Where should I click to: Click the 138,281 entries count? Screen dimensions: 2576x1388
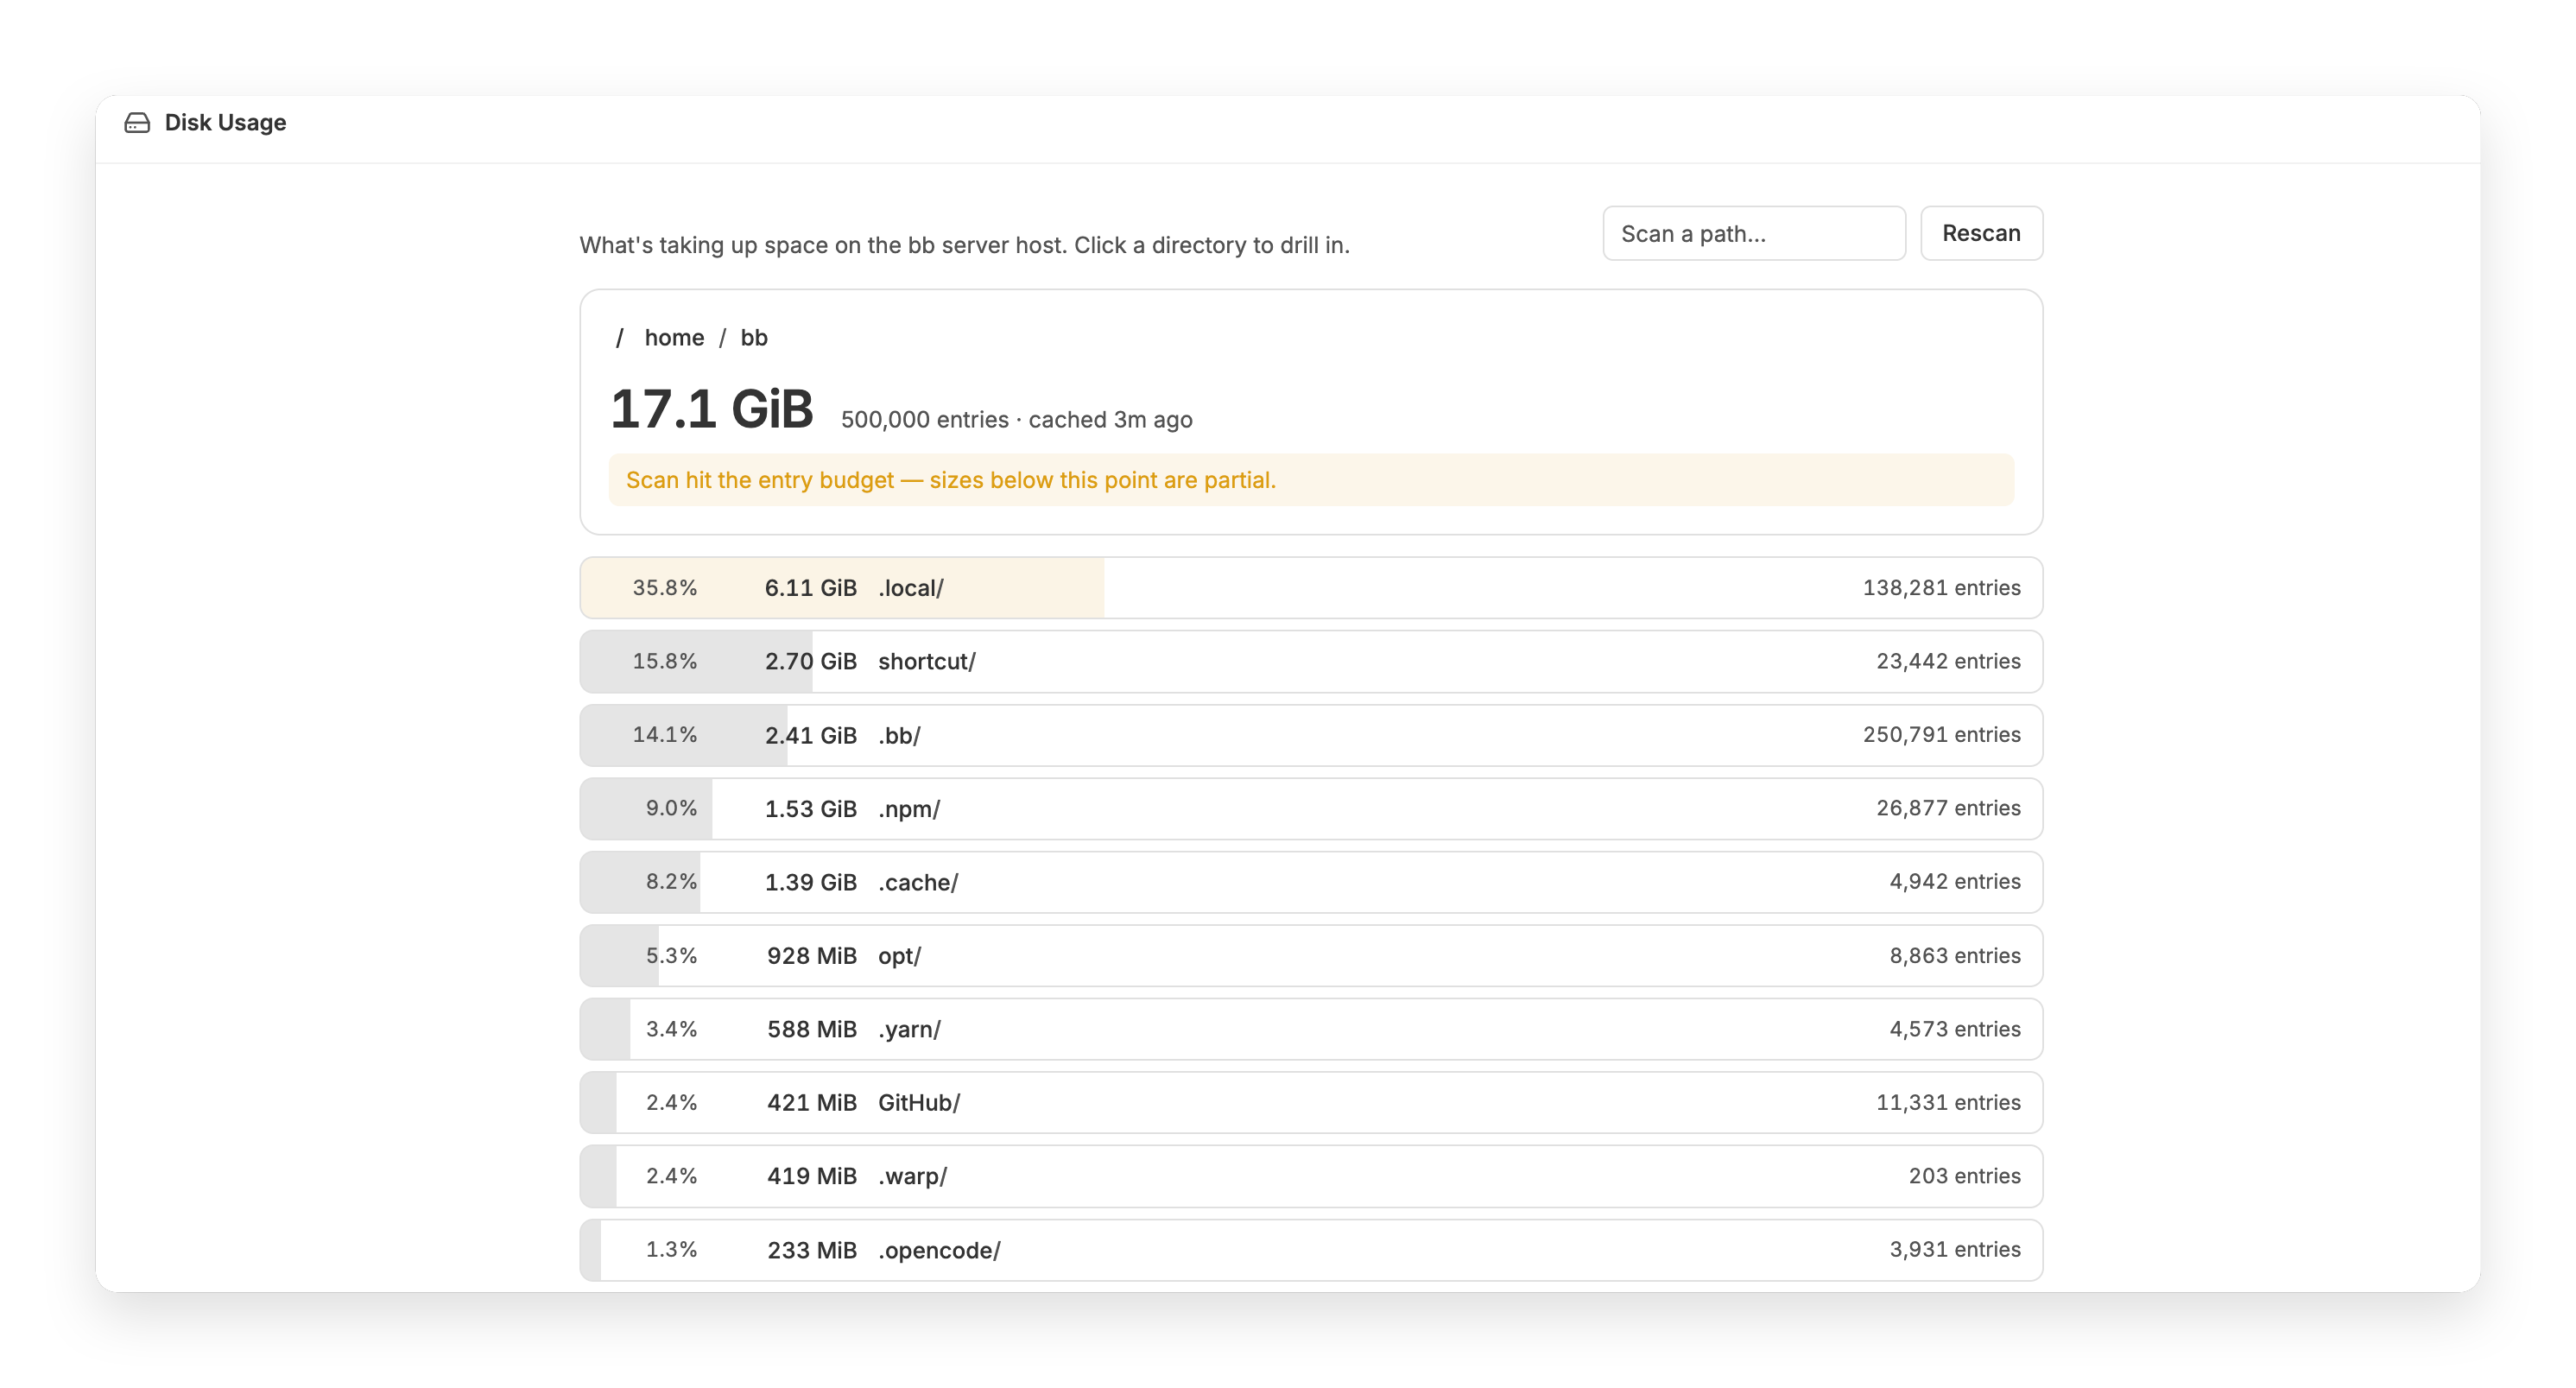1941,588
